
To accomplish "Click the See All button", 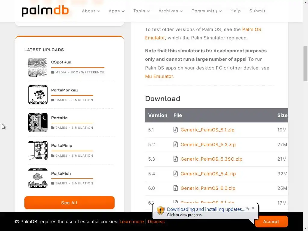I will (69, 202).
